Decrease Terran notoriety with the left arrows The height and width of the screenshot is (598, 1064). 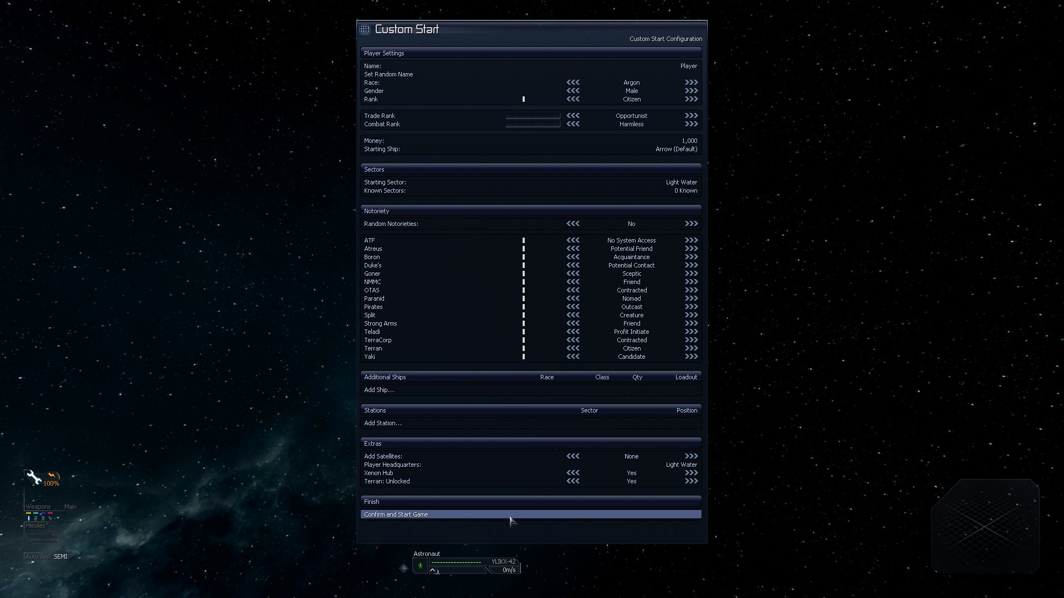coord(573,348)
